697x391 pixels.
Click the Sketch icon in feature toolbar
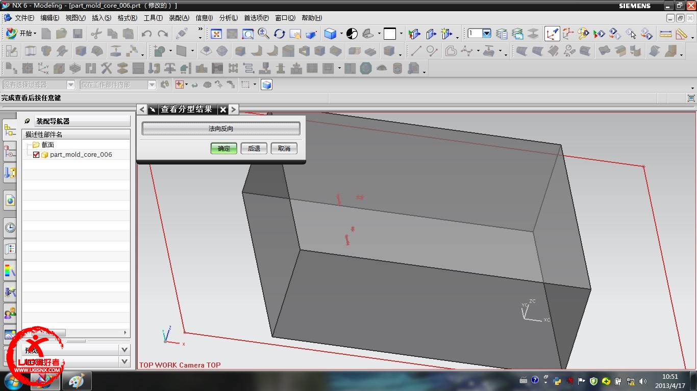pyautogui.click(x=11, y=51)
